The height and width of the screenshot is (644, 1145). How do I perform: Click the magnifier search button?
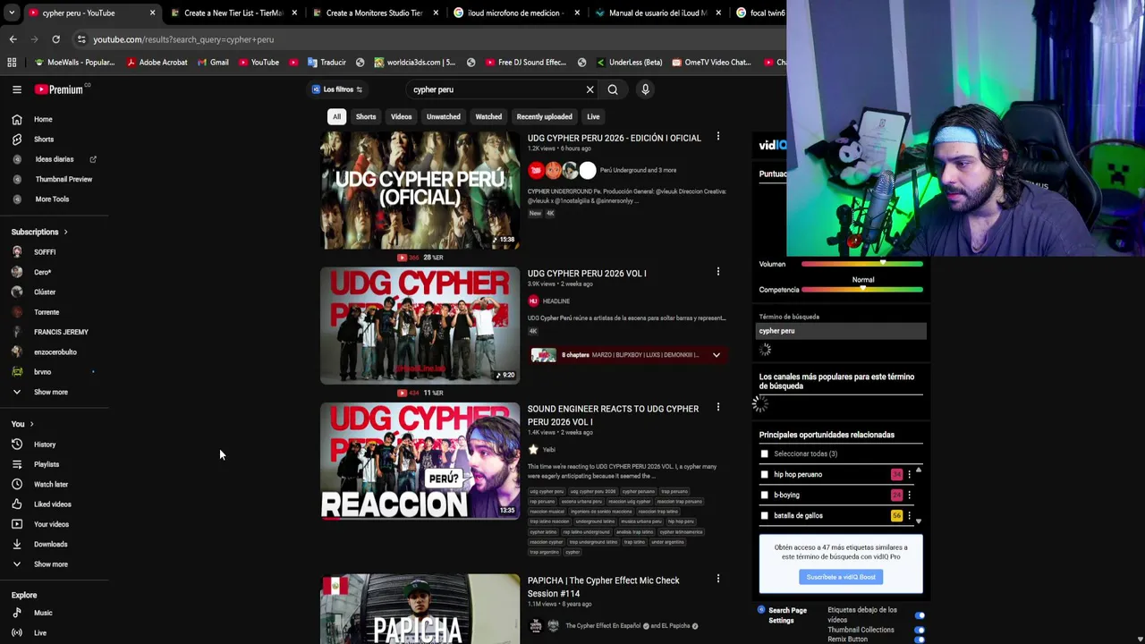pos(613,89)
